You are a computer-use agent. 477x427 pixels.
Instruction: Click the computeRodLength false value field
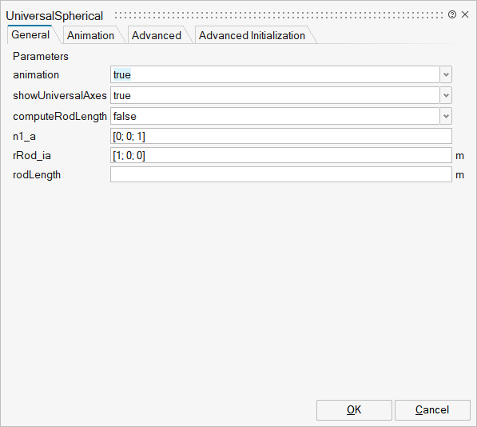click(x=275, y=116)
